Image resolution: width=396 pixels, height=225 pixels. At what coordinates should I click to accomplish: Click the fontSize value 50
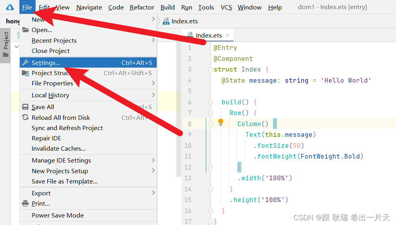point(296,146)
